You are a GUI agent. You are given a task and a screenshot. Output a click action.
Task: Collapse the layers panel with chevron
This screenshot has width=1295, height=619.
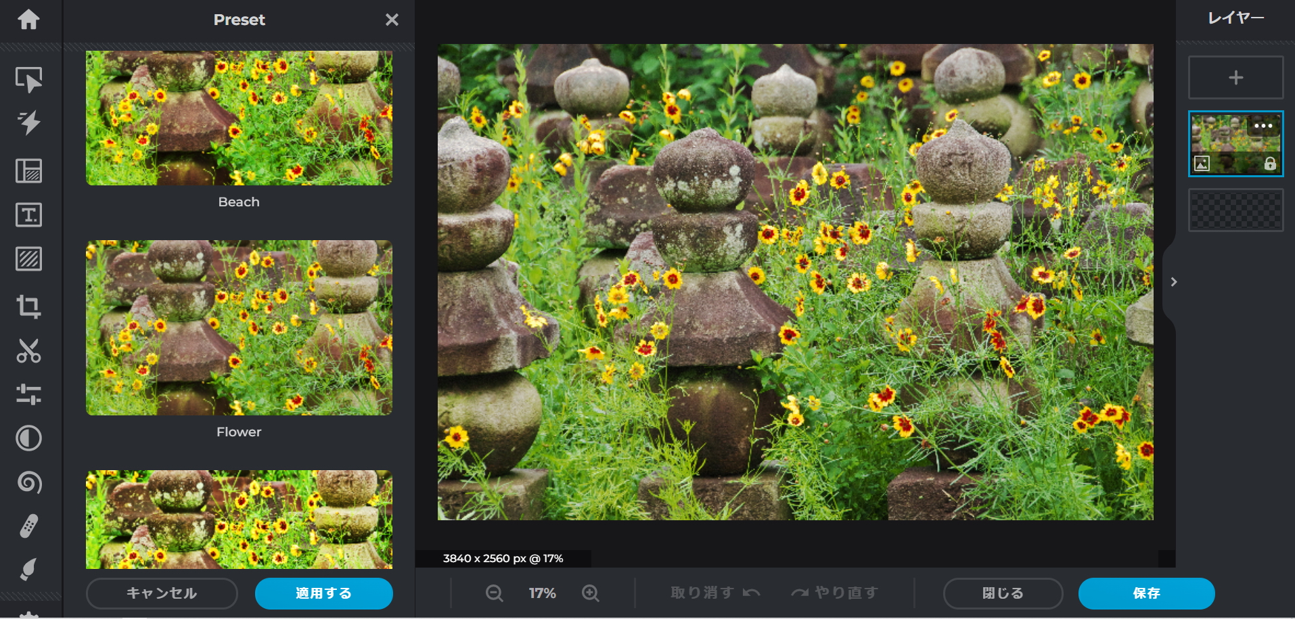point(1174,281)
